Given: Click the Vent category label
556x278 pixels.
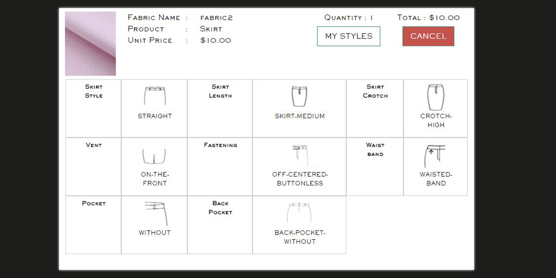Looking at the screenshot, I should click(94, 145).
